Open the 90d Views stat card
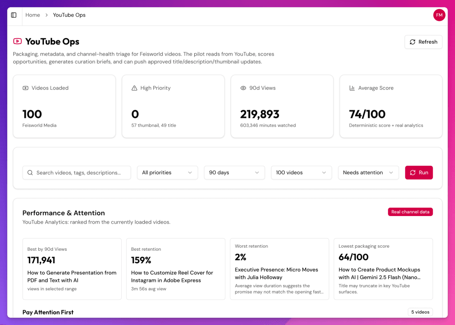Screen dimensions: 455x325 [282, 106]
